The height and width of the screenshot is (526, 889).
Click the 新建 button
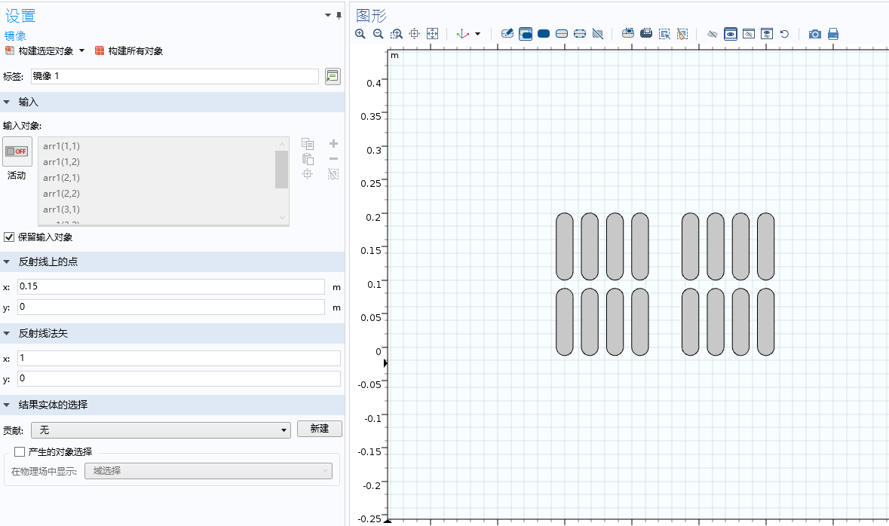click(x=320, y=429)
